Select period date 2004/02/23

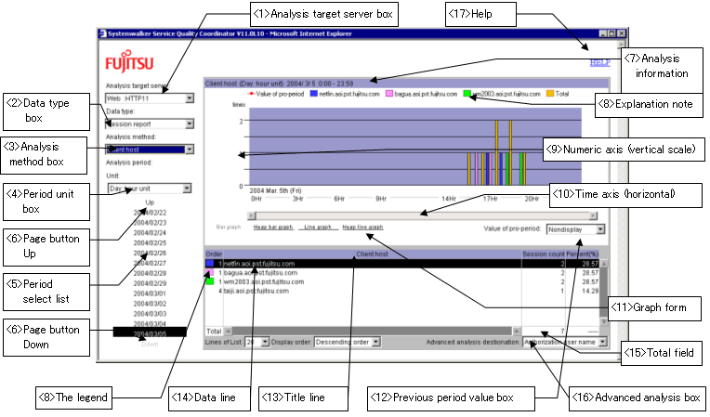pyautogui.click(x=150, y=223)
